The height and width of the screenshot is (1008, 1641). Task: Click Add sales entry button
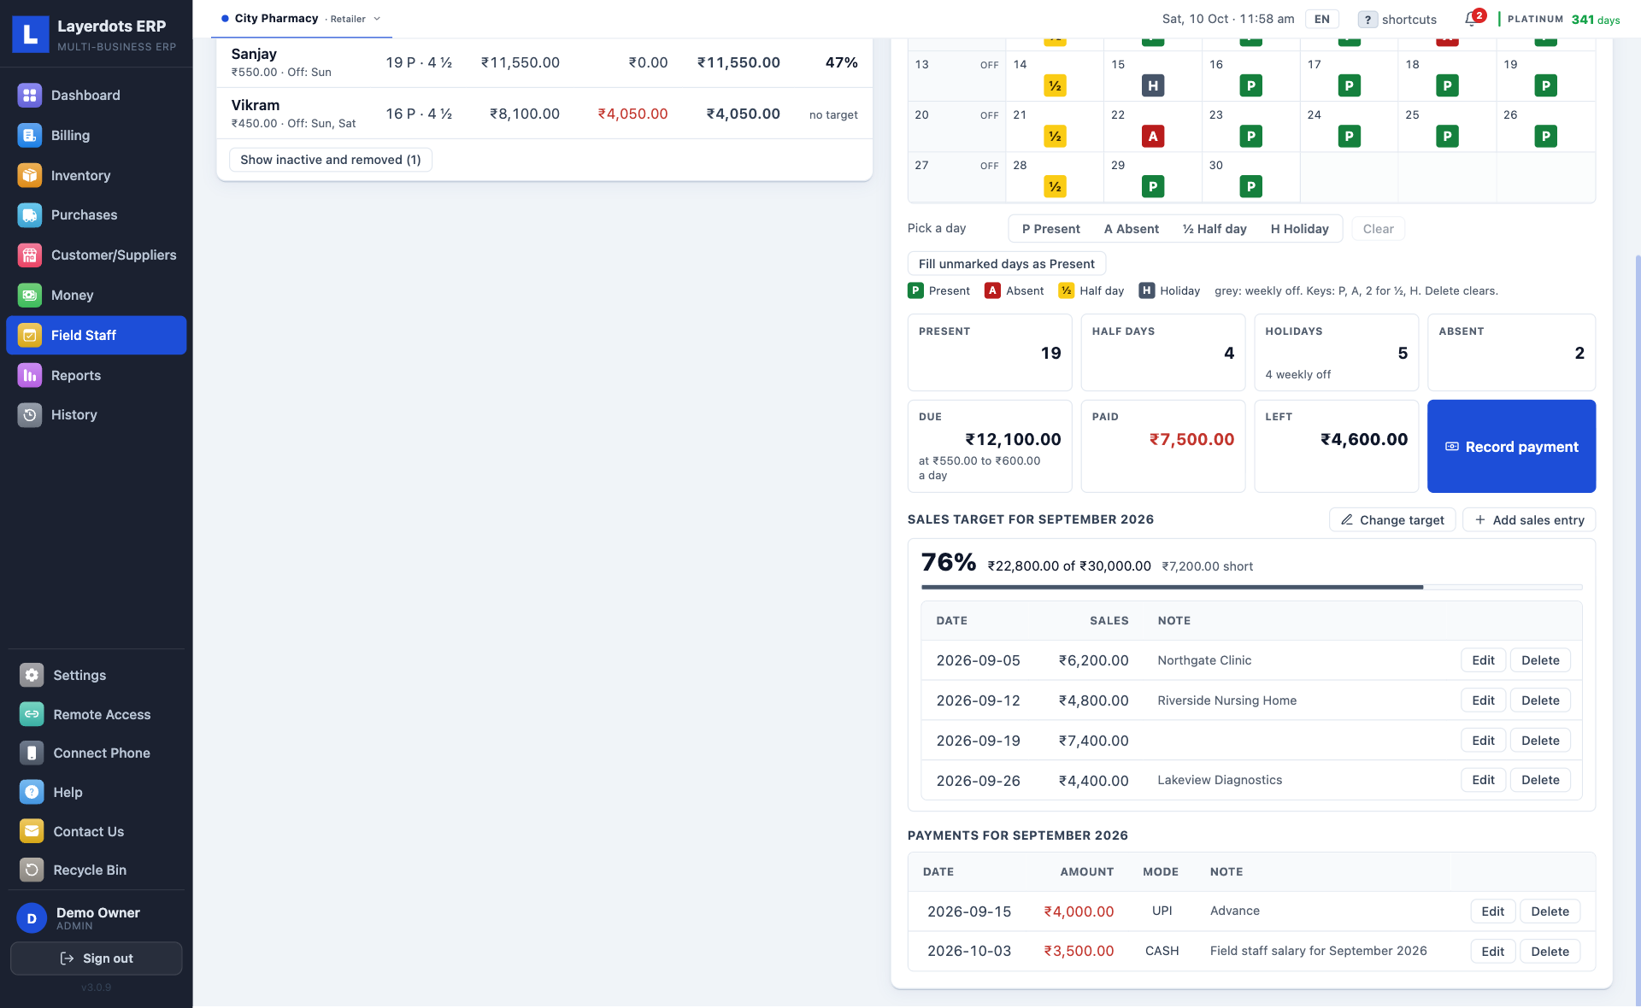point(1528,519)
